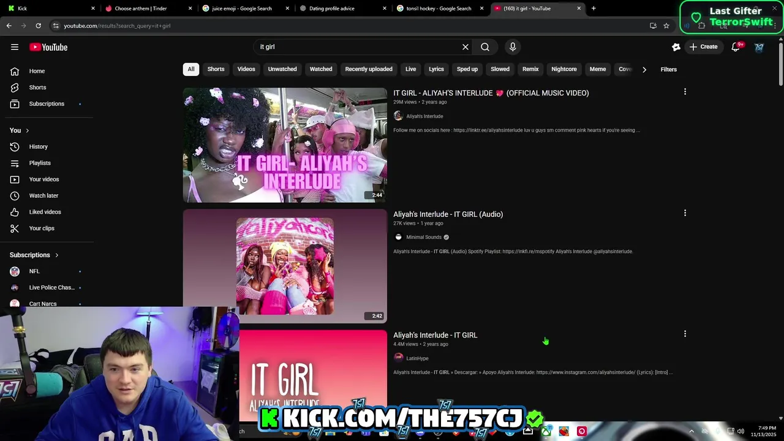Close the 'it girl - YouTube' tab
Viewport: 784px width, 441px height.
tap(579, 8)
